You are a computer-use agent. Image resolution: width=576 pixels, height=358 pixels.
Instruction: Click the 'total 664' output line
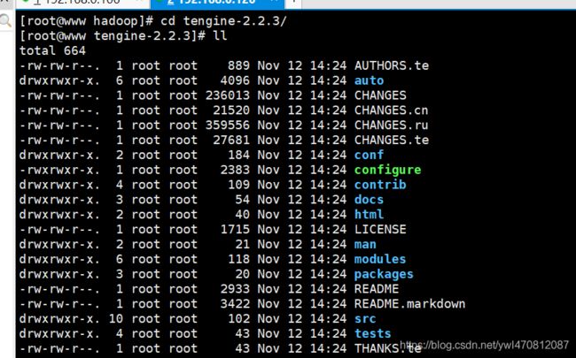[x=52, y=50]
